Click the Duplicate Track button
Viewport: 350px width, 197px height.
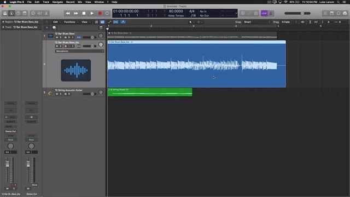(54, 28)
